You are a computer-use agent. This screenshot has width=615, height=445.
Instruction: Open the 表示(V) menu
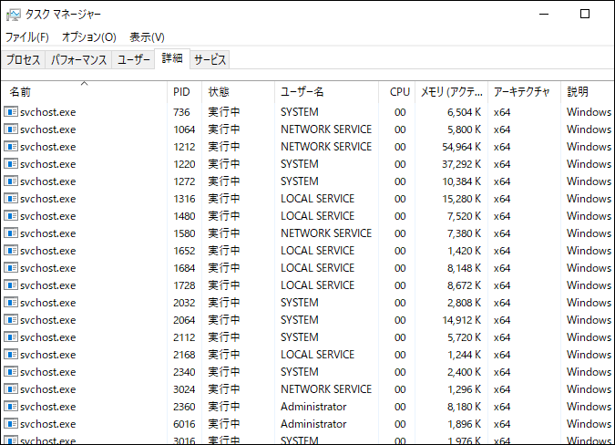point(147,37)
